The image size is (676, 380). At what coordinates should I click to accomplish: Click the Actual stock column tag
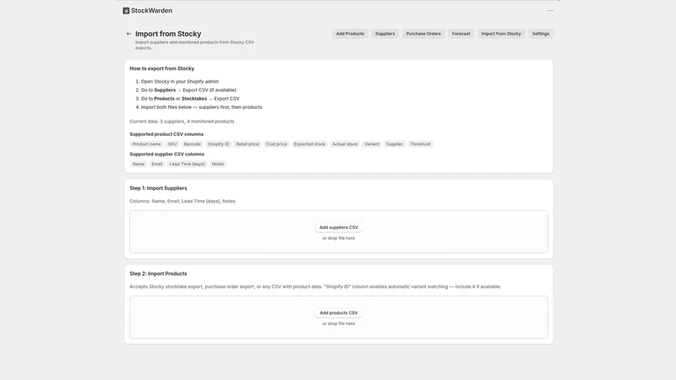[x=345, y=144]
